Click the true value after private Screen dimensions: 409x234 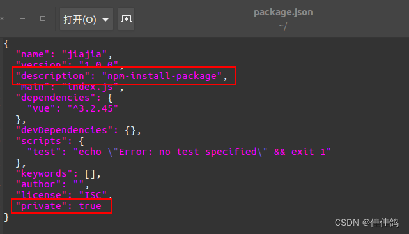[x=90, y=206]
